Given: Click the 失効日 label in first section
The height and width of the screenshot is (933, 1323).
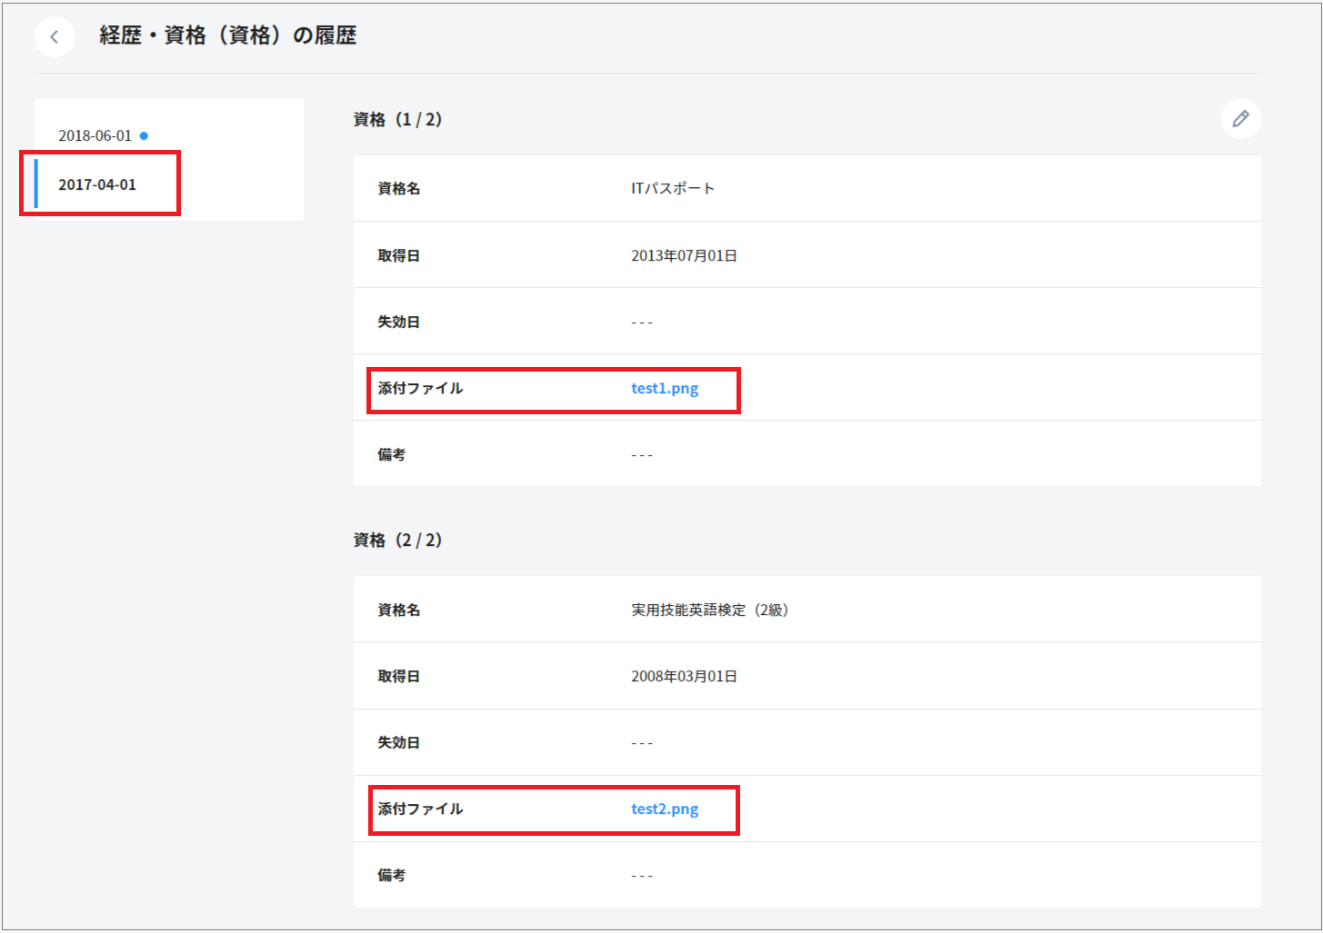Looking at the screenshot, I should [398, 323].
